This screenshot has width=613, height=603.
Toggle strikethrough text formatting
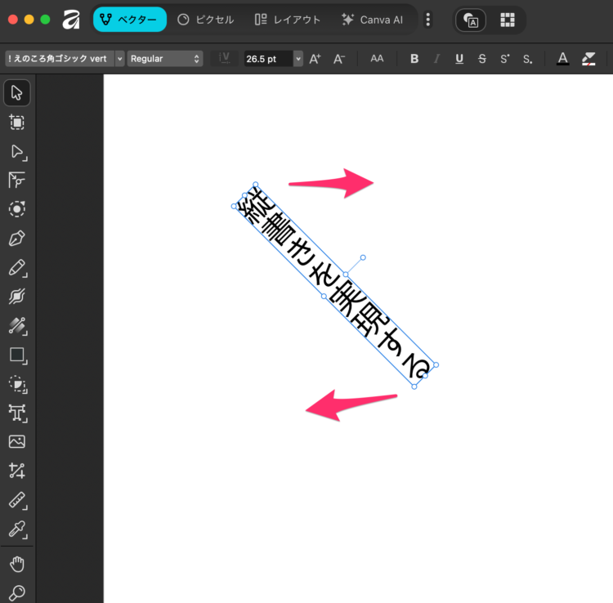(481, 59)
